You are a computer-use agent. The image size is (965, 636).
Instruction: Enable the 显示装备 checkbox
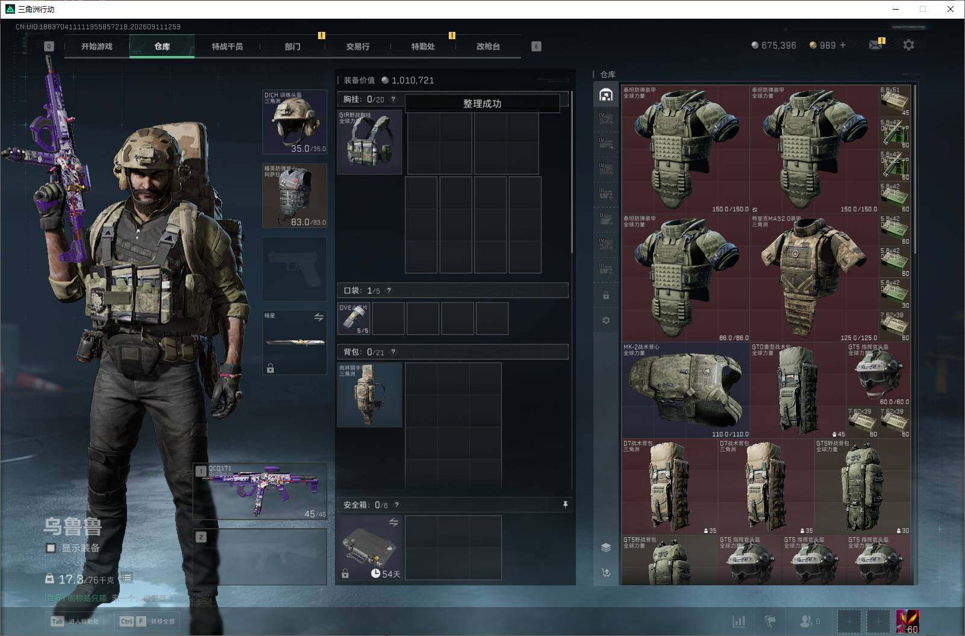point(51,548)
